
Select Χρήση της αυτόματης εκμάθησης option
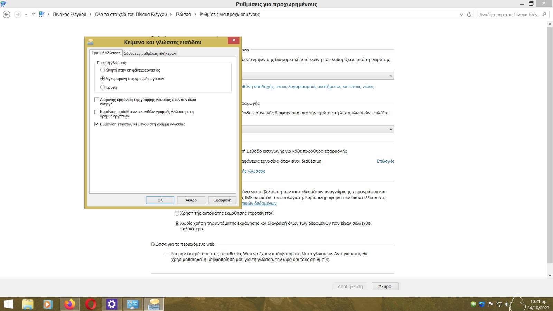[224, 213]
